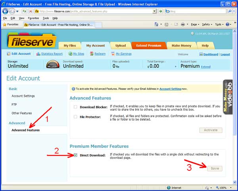Click the Internet zone status indicator
Image resolution: width=238 pixels, height=191 pixels.
click(x=174, y=188)
